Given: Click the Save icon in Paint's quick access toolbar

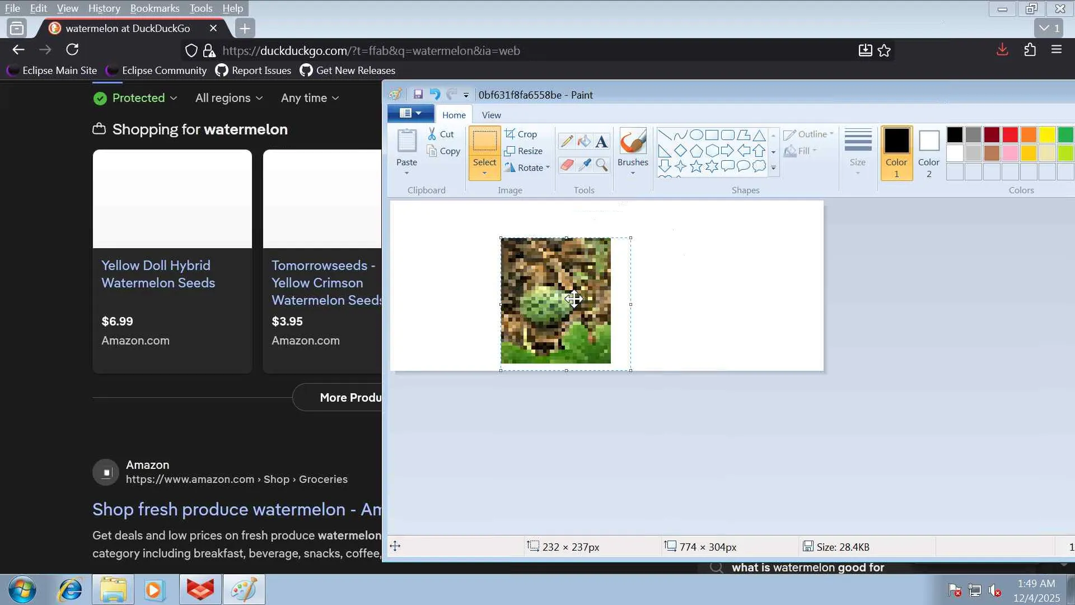Looking at the screenshot, I should tap(418, 94).
